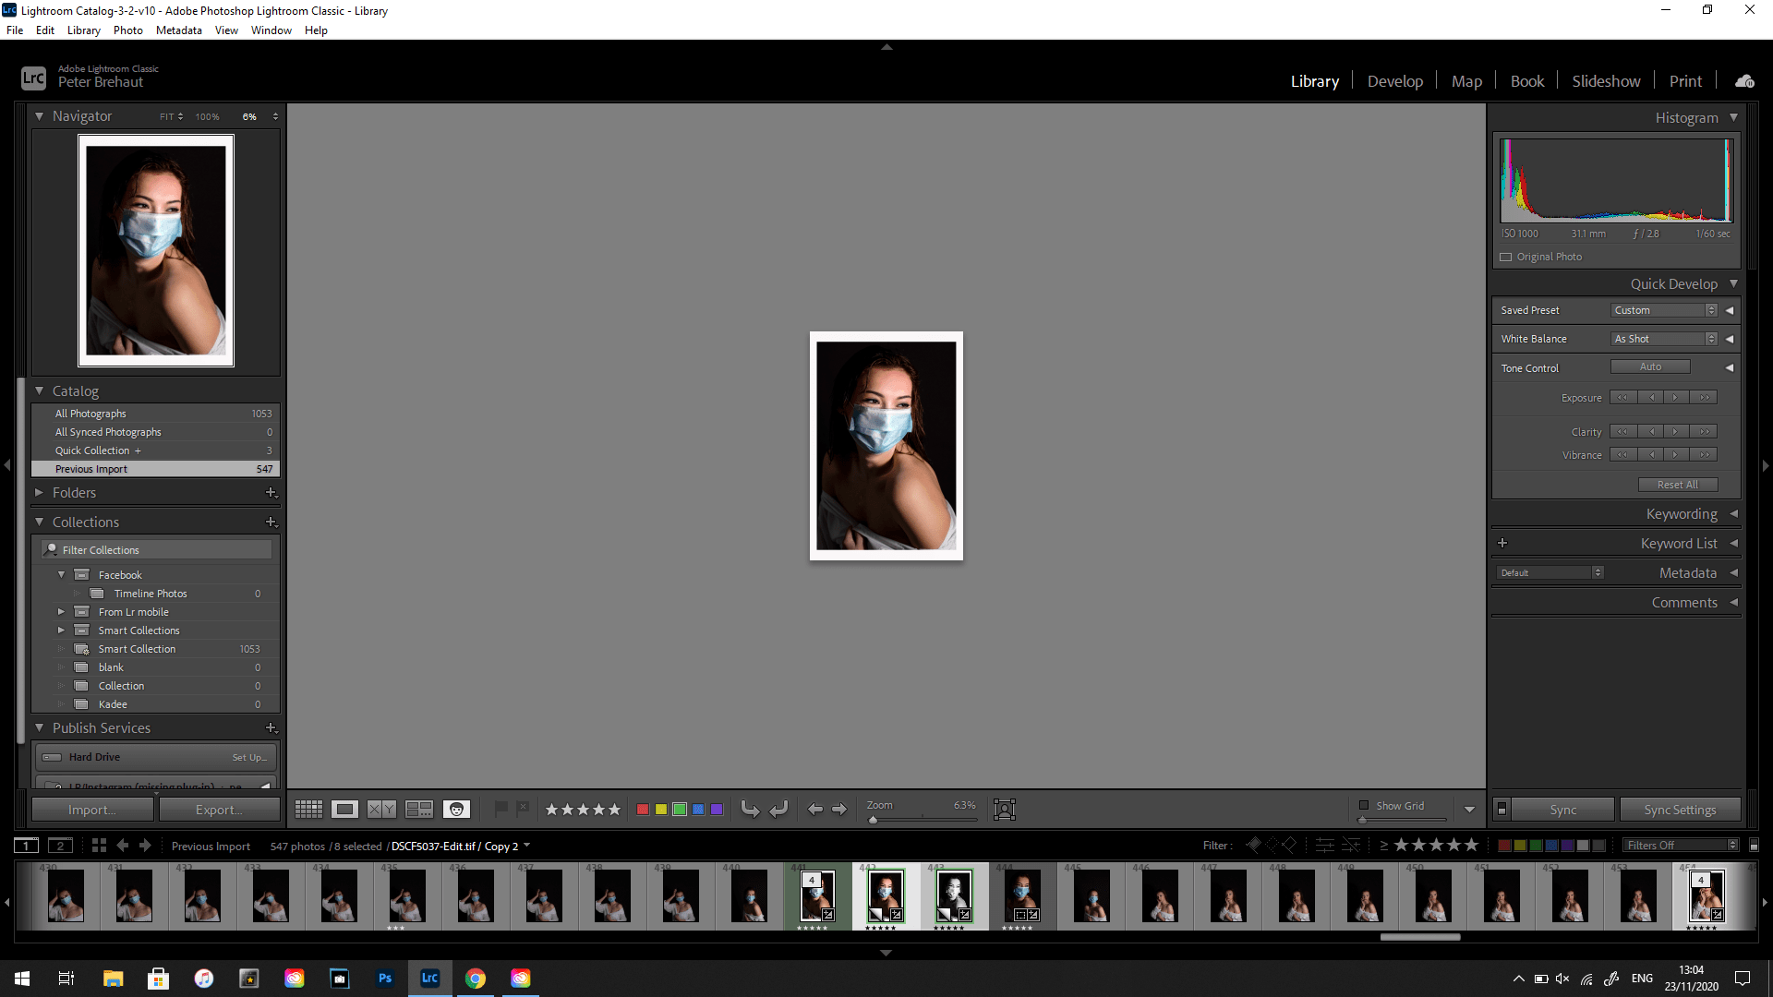Click the Export button

(219, 809)
